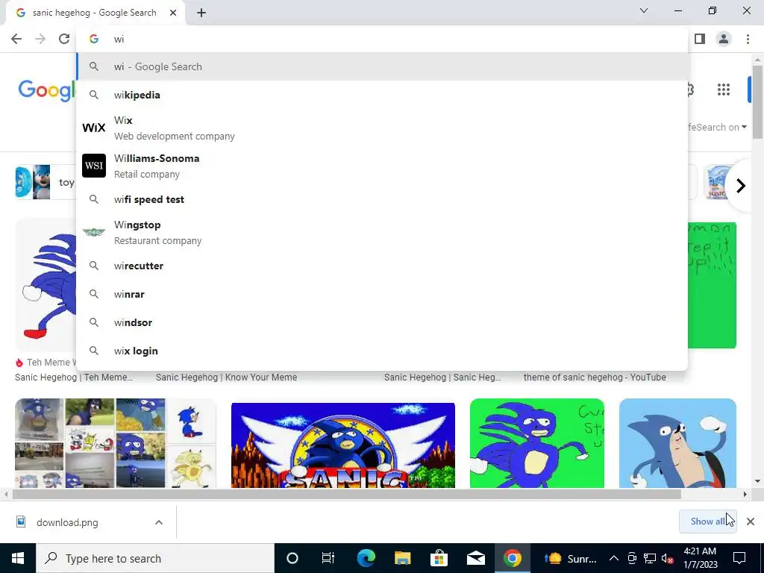Open Task View on the taskbar
Image resolution: width=764 pixels, height=573 pixels.
tap(328, 558)
